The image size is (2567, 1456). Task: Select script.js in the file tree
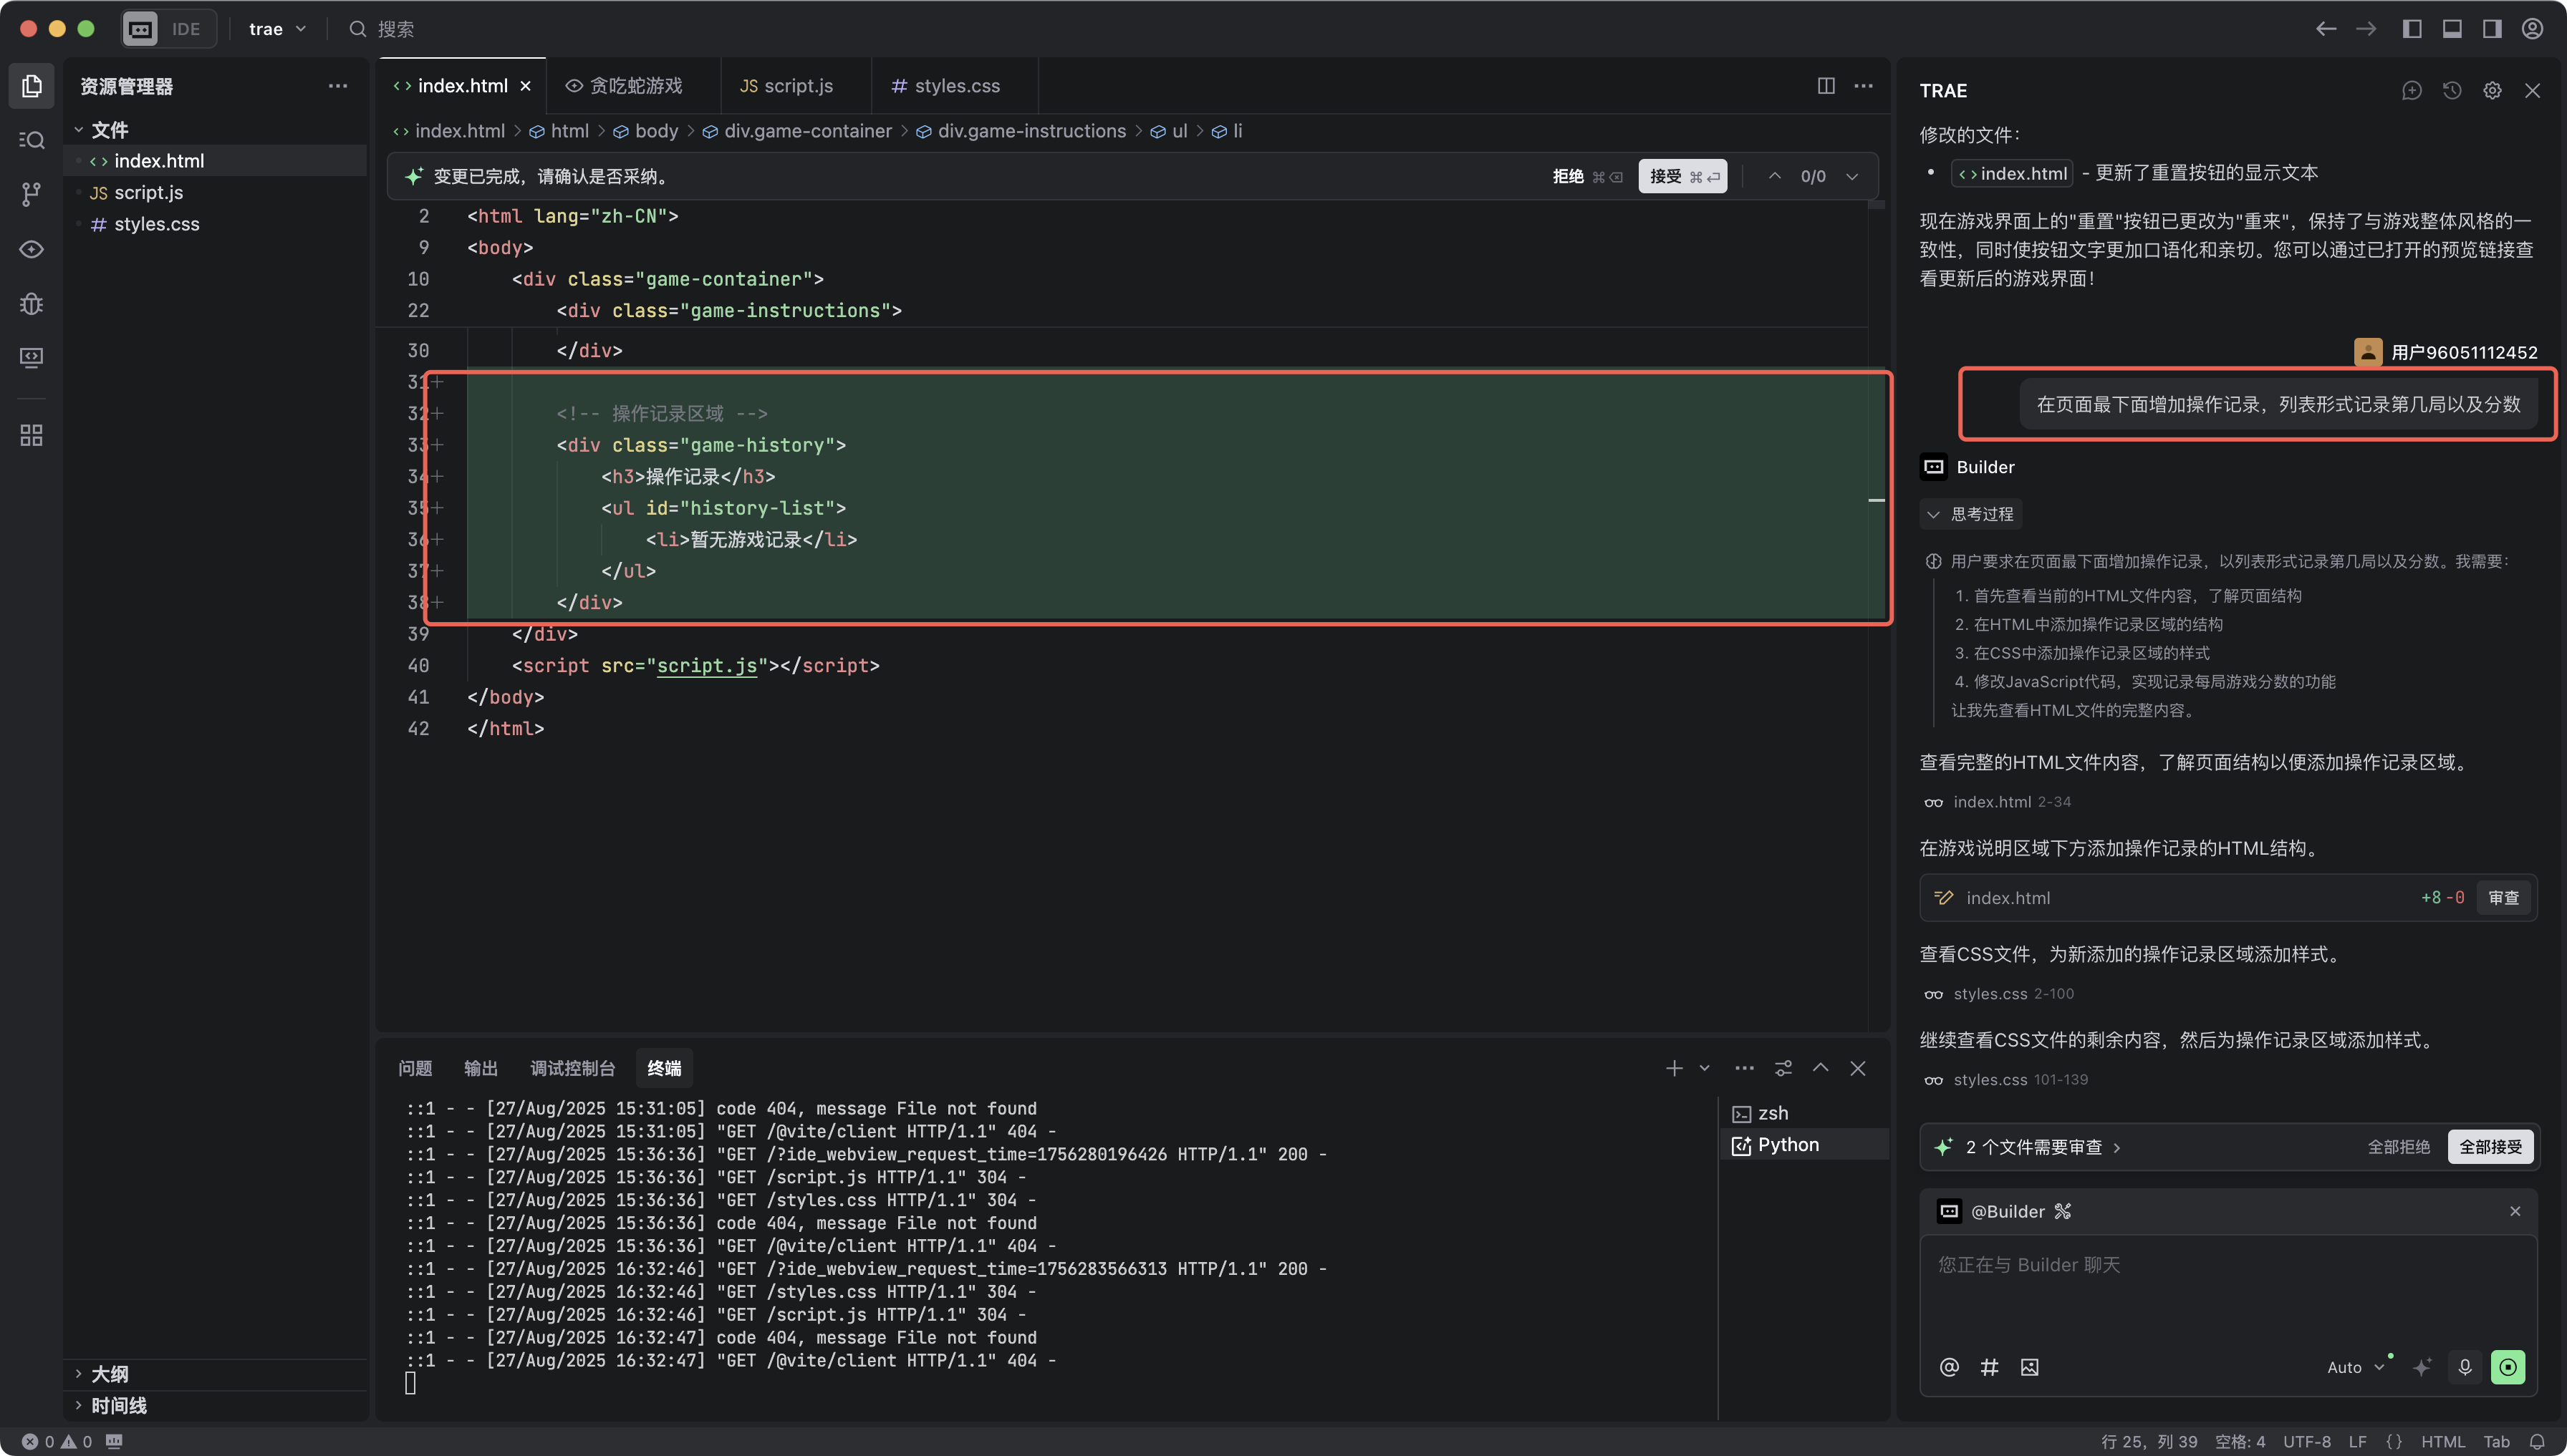pyautogui.click(x=215, y=192)
